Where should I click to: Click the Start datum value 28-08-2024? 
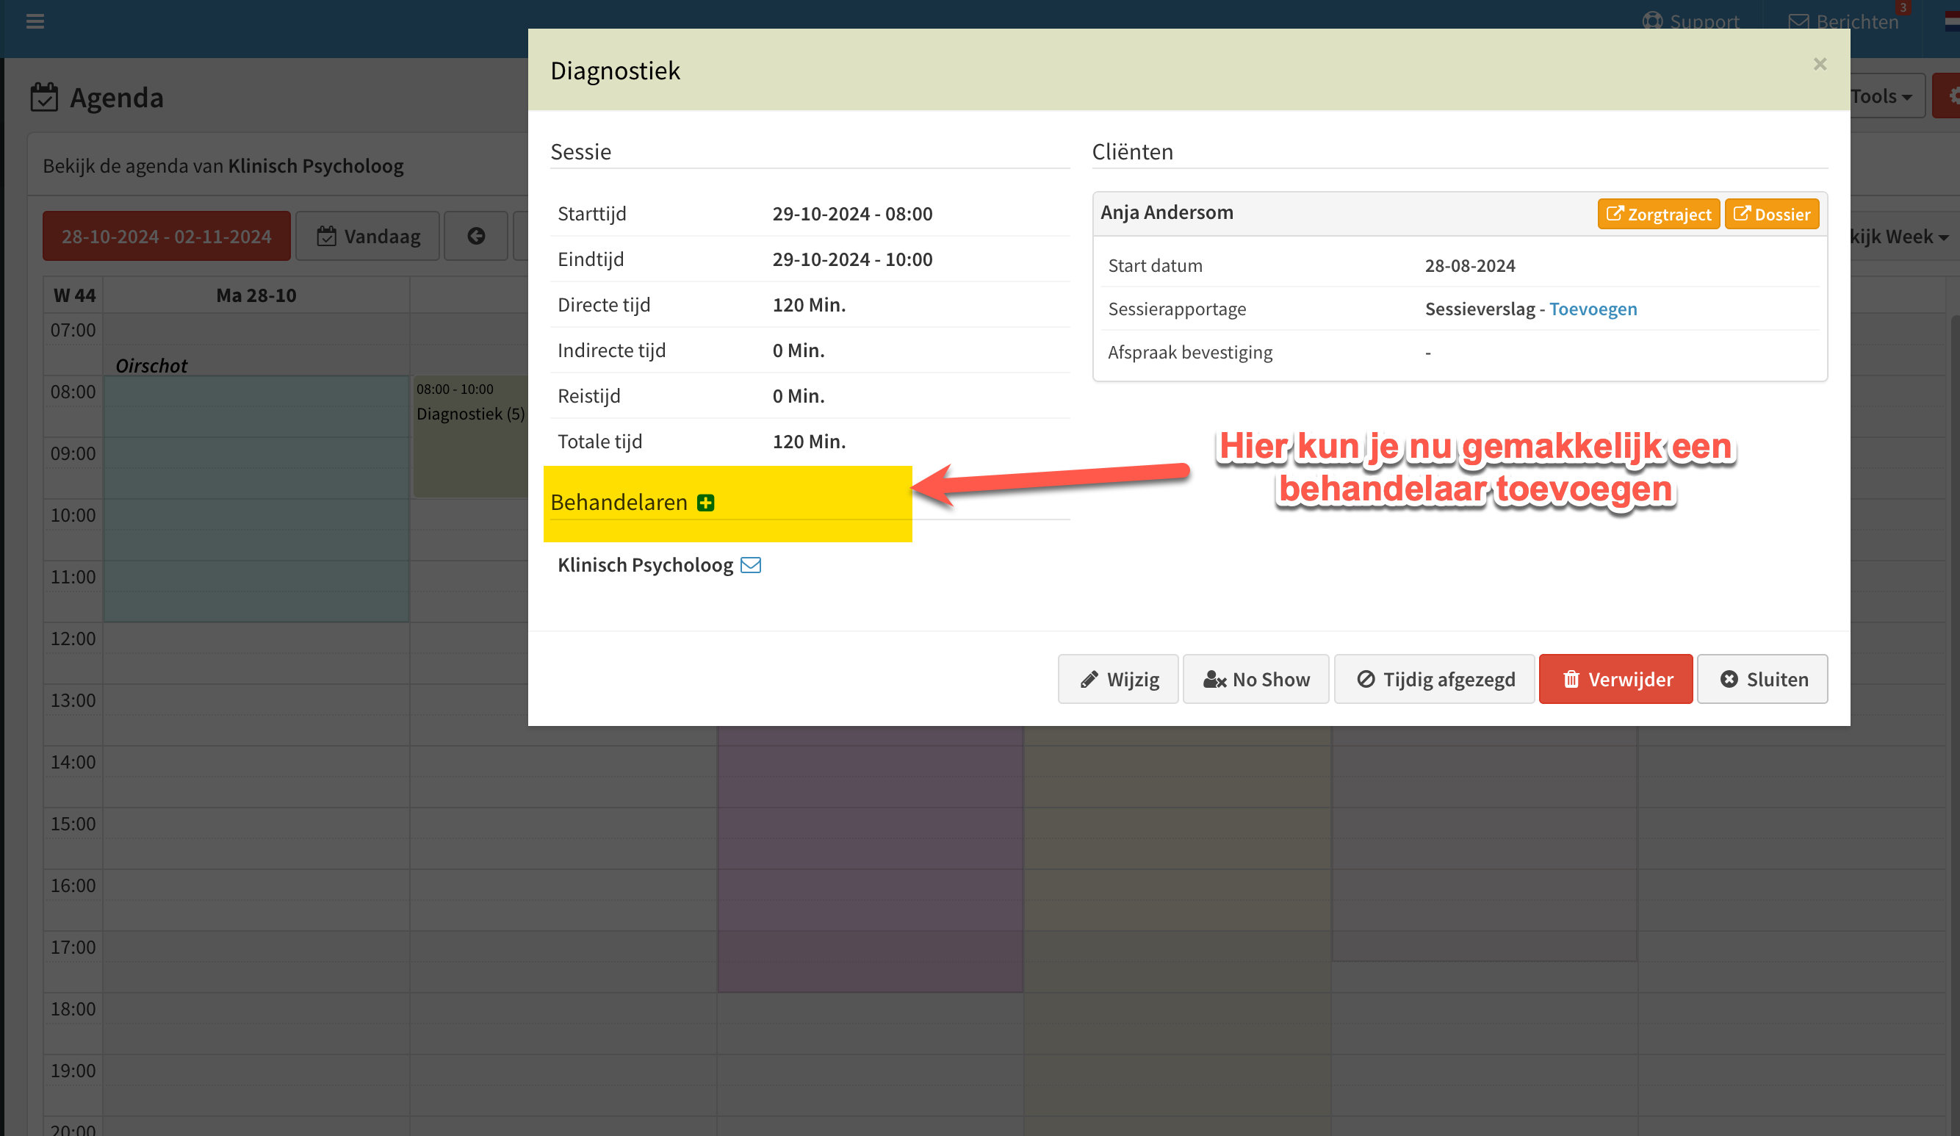pyautogui.click(x=1469, y=265)
